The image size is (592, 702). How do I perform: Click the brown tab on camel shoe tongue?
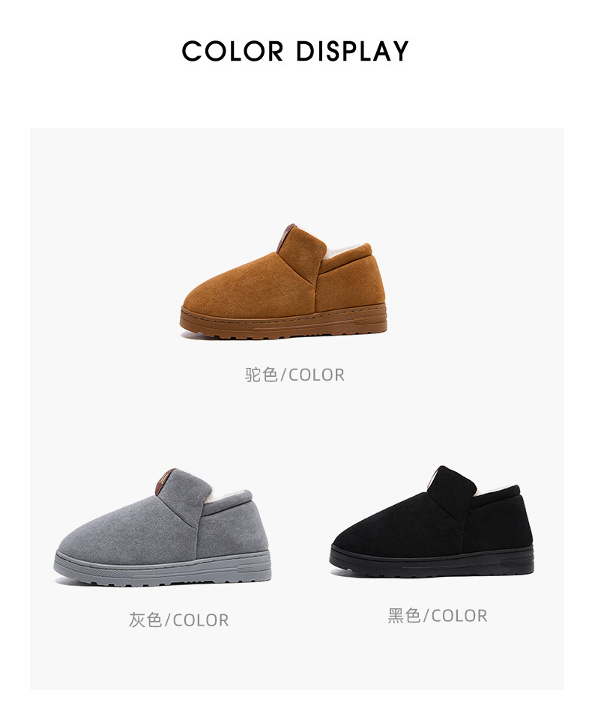click(x=285, y=237)
